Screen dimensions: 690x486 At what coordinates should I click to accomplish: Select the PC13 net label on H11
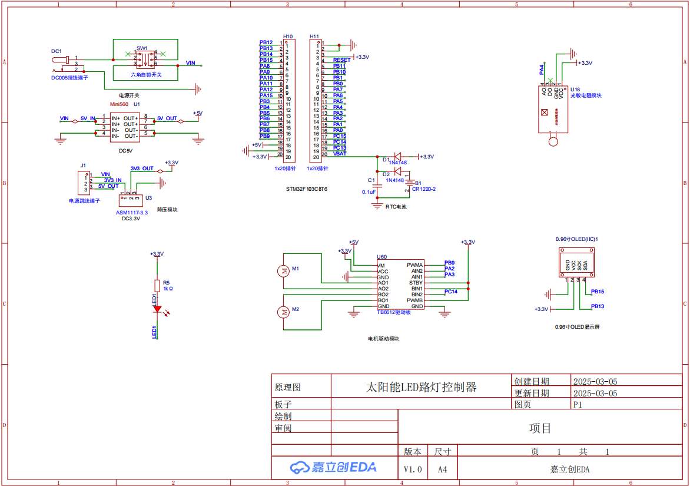pos(340,148)
